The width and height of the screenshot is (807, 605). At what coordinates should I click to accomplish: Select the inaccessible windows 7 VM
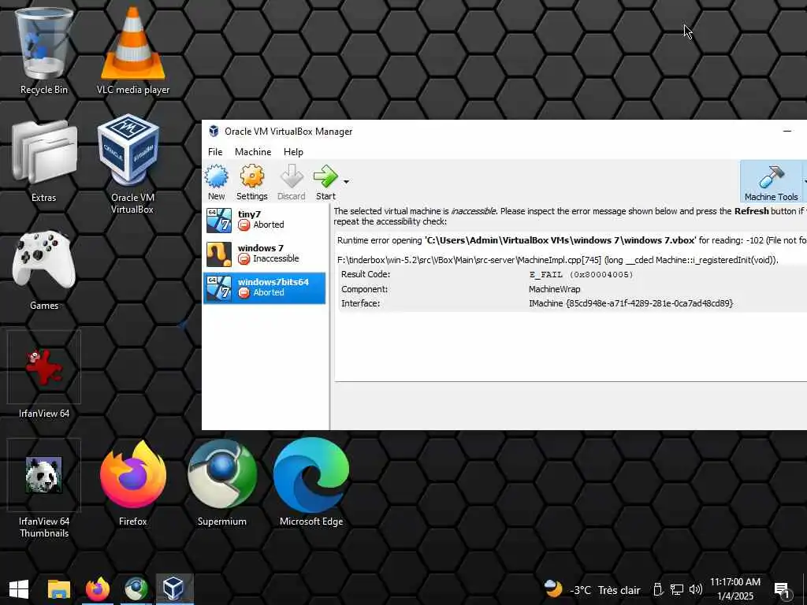(x=265, y=254)
